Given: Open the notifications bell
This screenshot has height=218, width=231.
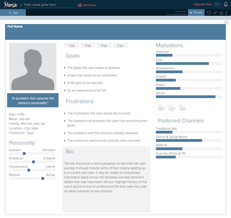Looking at the screenshot, I should 225,4.
